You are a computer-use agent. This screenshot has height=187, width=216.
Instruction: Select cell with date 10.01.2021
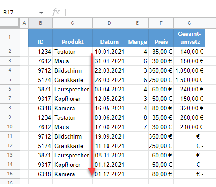[x=109, y=52]
